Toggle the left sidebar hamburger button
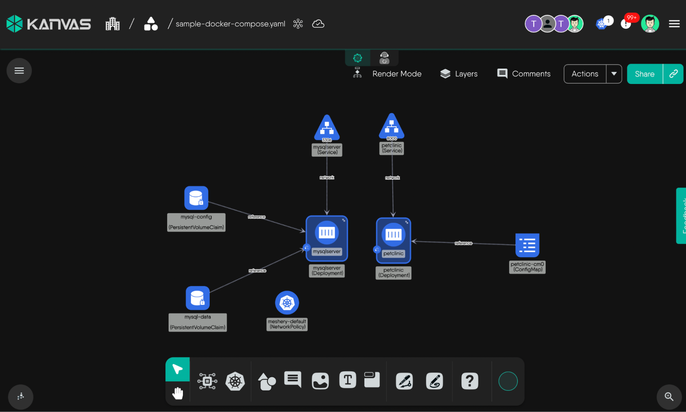 (x=19, y=71)
